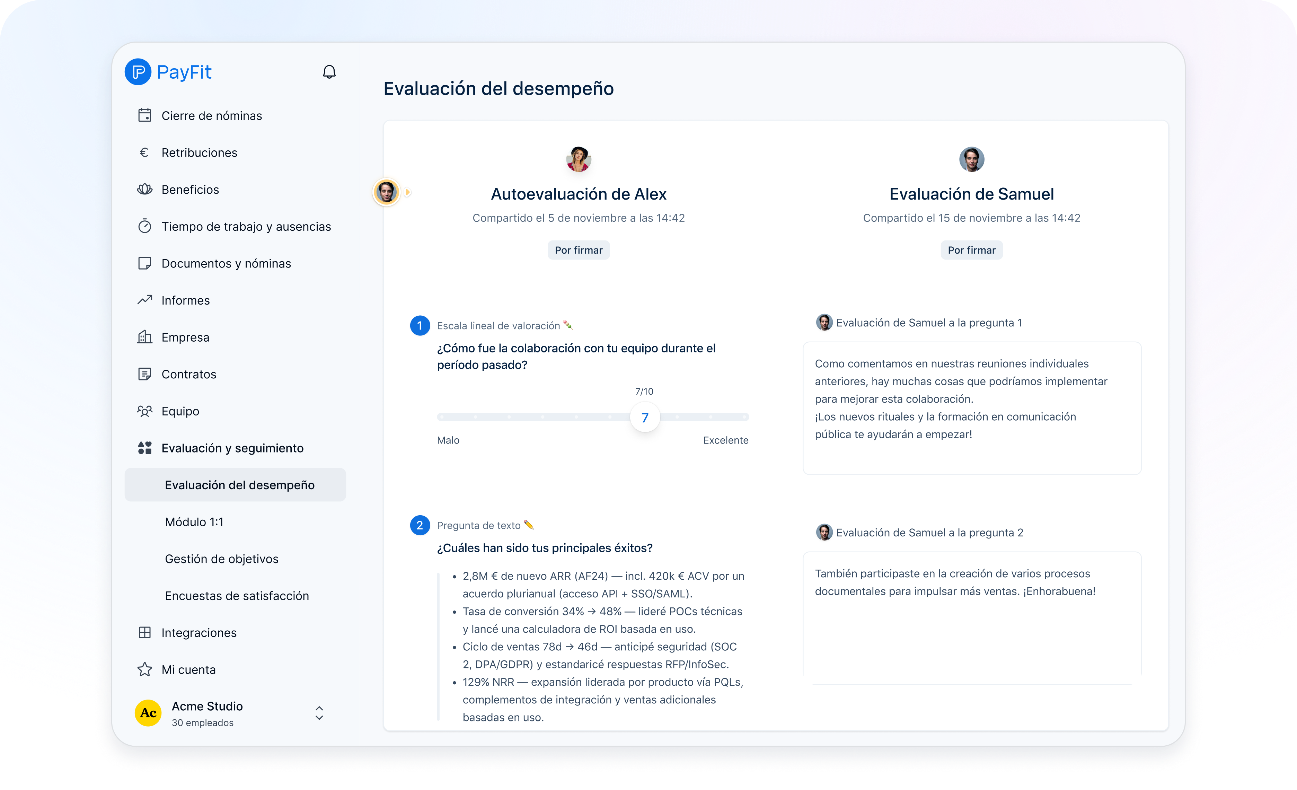Click the Informes trend chart icon
The height and width of the screenshot is (790, 1297).
click(x=144, y=300)
